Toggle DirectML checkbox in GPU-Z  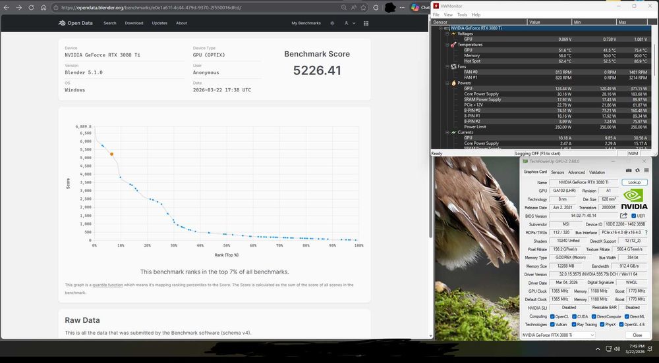[x=627, y=316]
